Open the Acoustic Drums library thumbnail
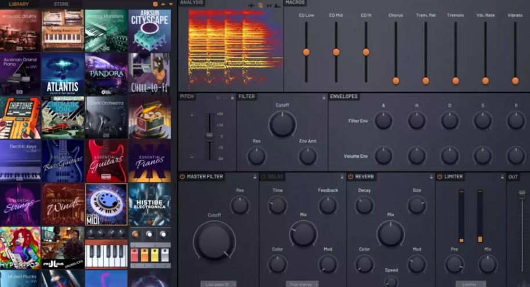Image resolution: width=530 pixels, height=287 pixels. click(x=20, y=31)
